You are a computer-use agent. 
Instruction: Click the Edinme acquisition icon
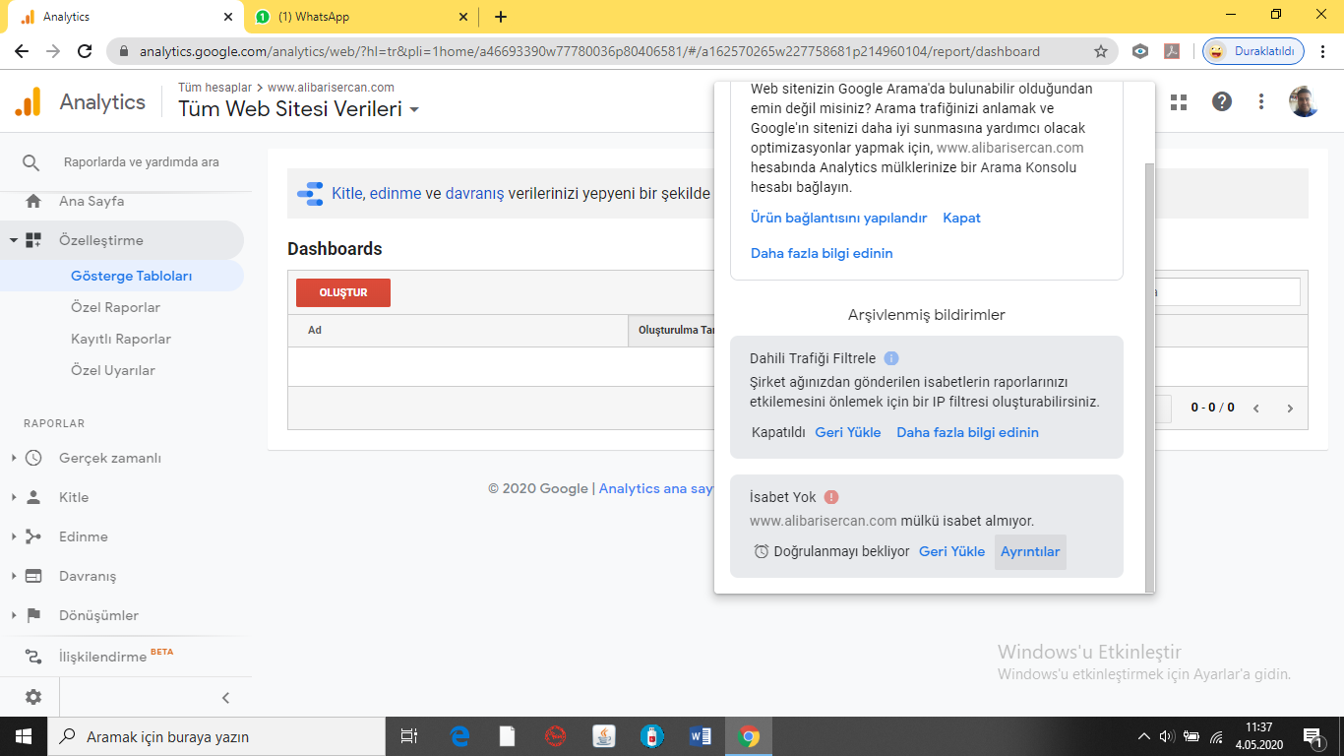pyautogui.click(x=33, y=536)
